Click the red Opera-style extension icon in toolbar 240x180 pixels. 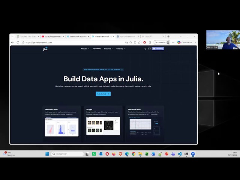(x=144, y=42)
